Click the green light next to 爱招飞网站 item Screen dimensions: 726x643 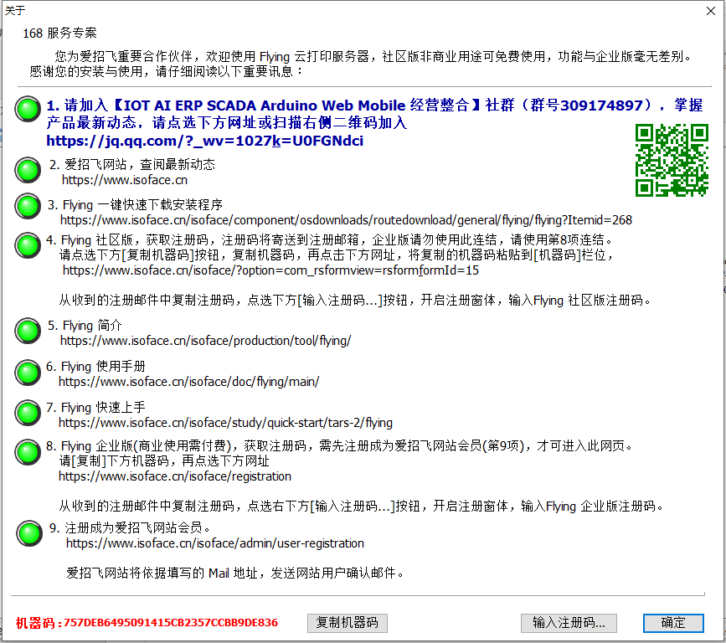click(28, 170)
